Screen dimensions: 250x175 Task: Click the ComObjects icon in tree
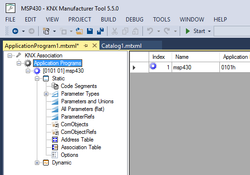pos(55,124)
